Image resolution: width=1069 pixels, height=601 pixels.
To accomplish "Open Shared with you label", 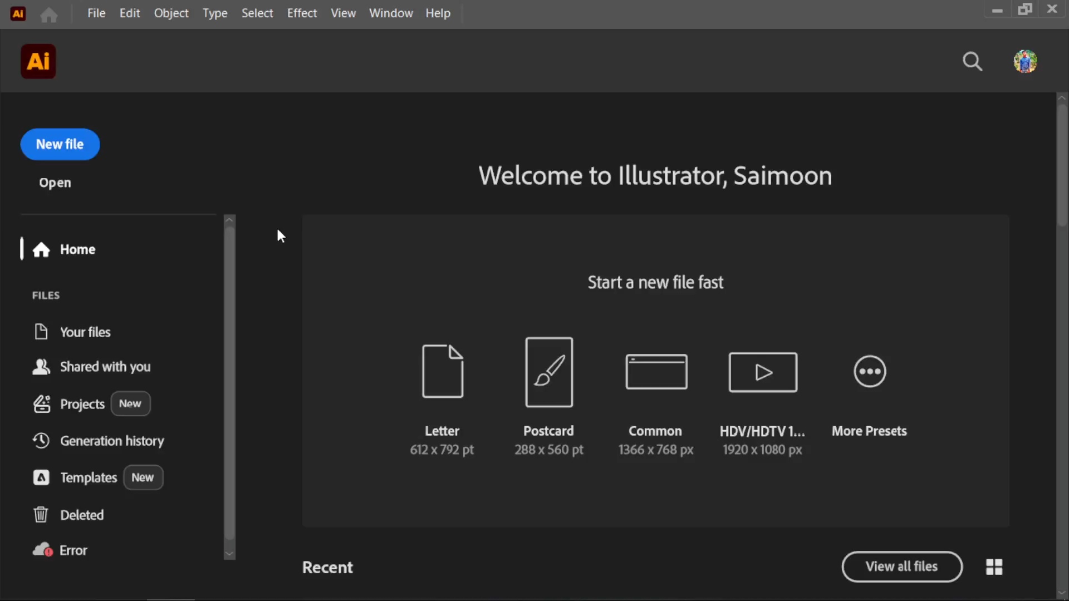I will pos(105,367).
